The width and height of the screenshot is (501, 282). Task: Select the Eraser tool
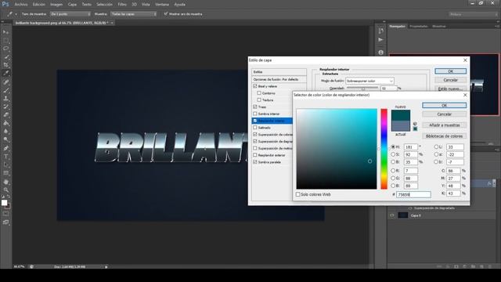5,115
